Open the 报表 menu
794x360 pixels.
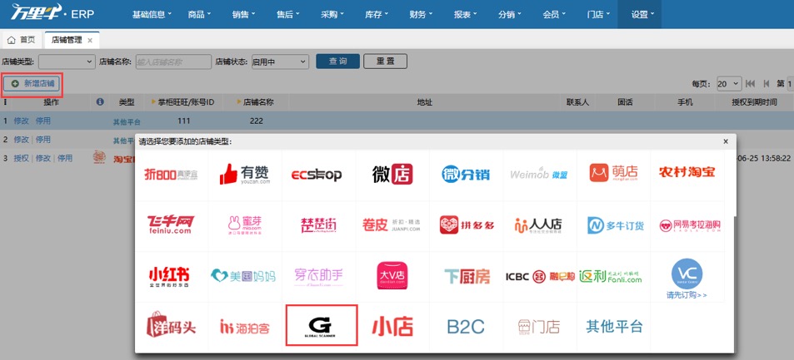pos(466,14)
